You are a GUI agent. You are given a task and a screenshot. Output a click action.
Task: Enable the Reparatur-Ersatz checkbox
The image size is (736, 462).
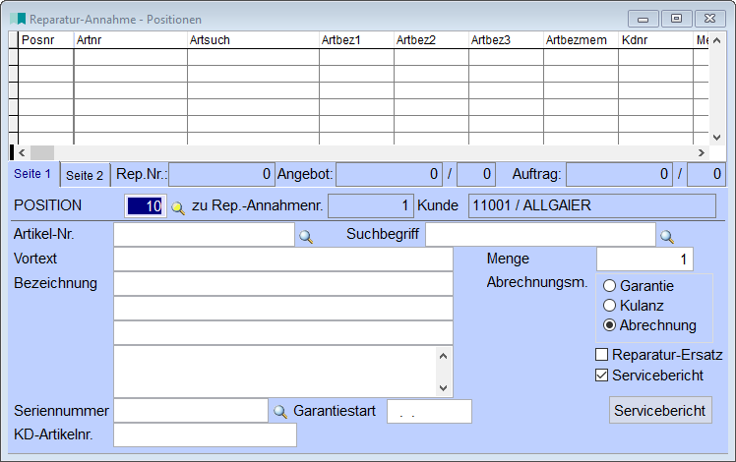(x=602, y=355)
